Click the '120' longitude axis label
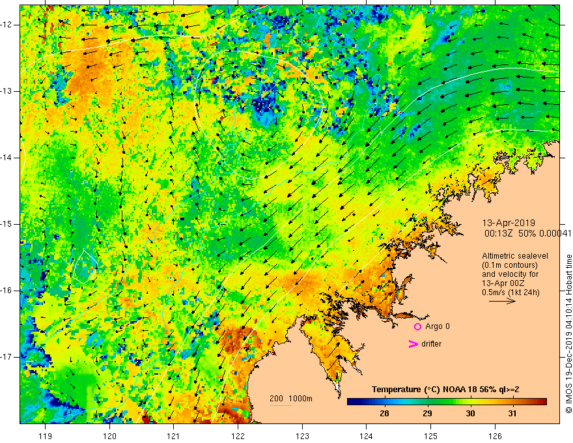 coord(109,436)
